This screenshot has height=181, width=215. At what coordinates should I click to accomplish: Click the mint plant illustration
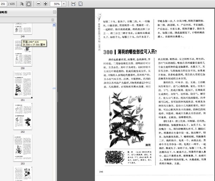tap(127, 119)
